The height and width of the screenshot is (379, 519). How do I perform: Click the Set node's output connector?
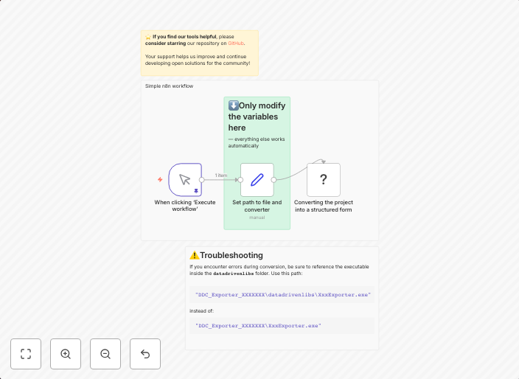[274, 179]
